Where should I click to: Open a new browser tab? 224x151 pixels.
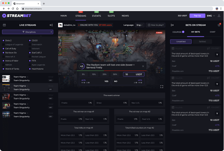point(44,4)
